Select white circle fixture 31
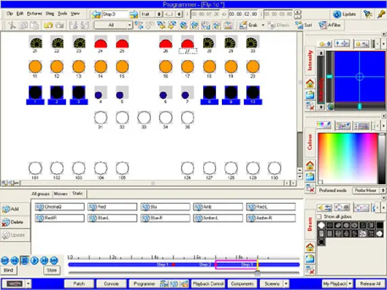This screenshot has height=290, width=387. tap(101, 118)
